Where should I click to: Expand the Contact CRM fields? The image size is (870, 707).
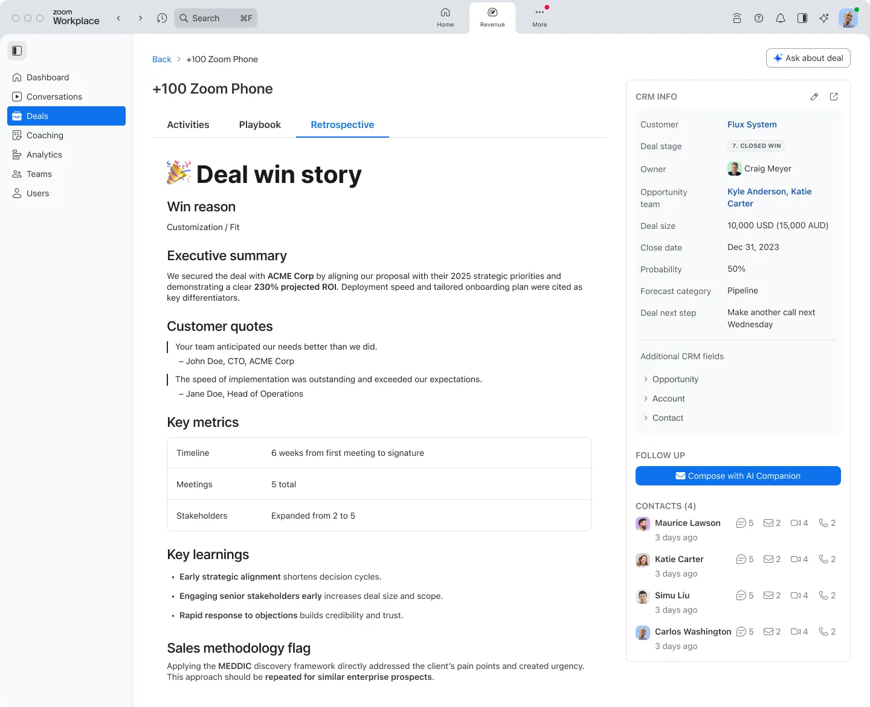tap(668, 418)
